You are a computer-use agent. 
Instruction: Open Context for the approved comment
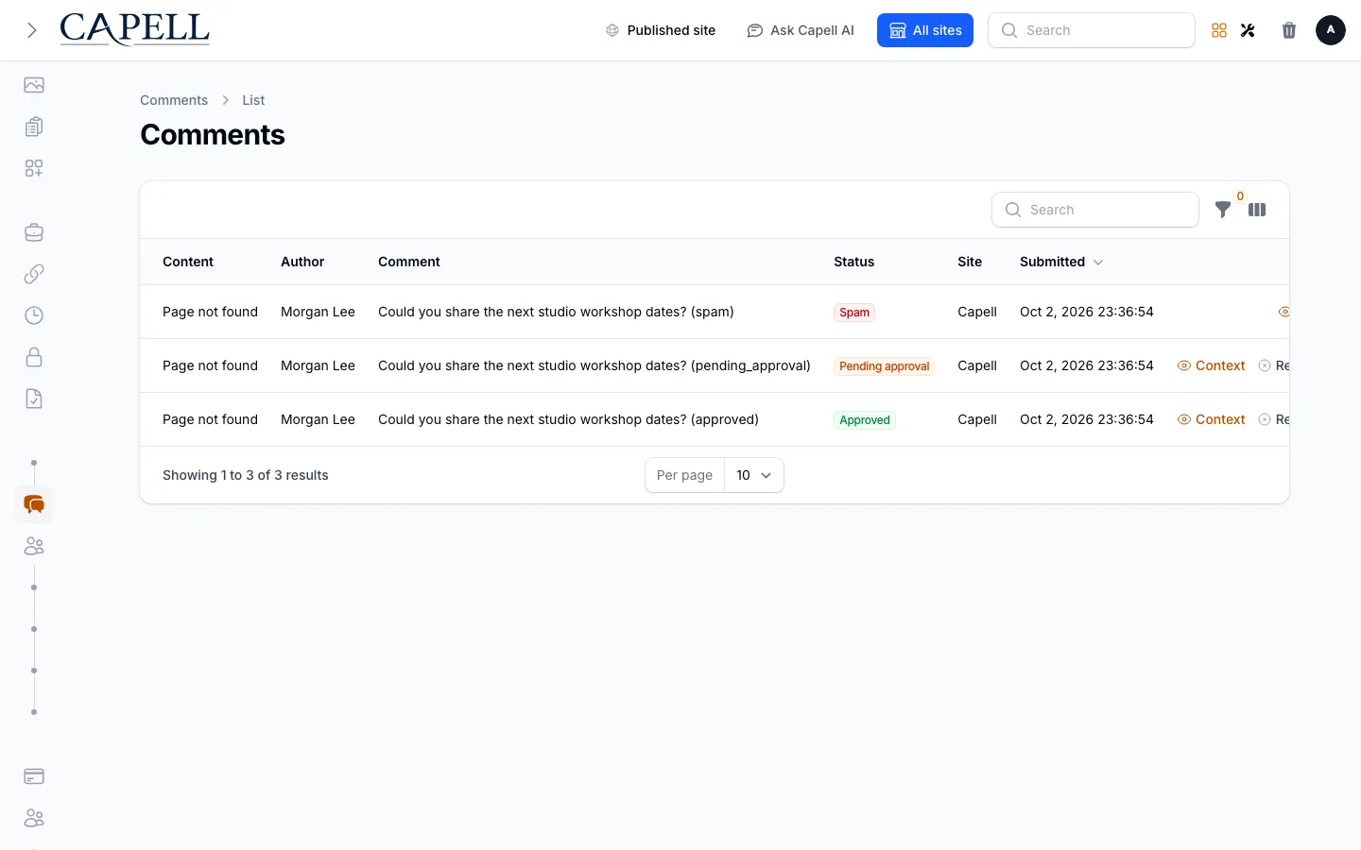(x=1212, y=419)
